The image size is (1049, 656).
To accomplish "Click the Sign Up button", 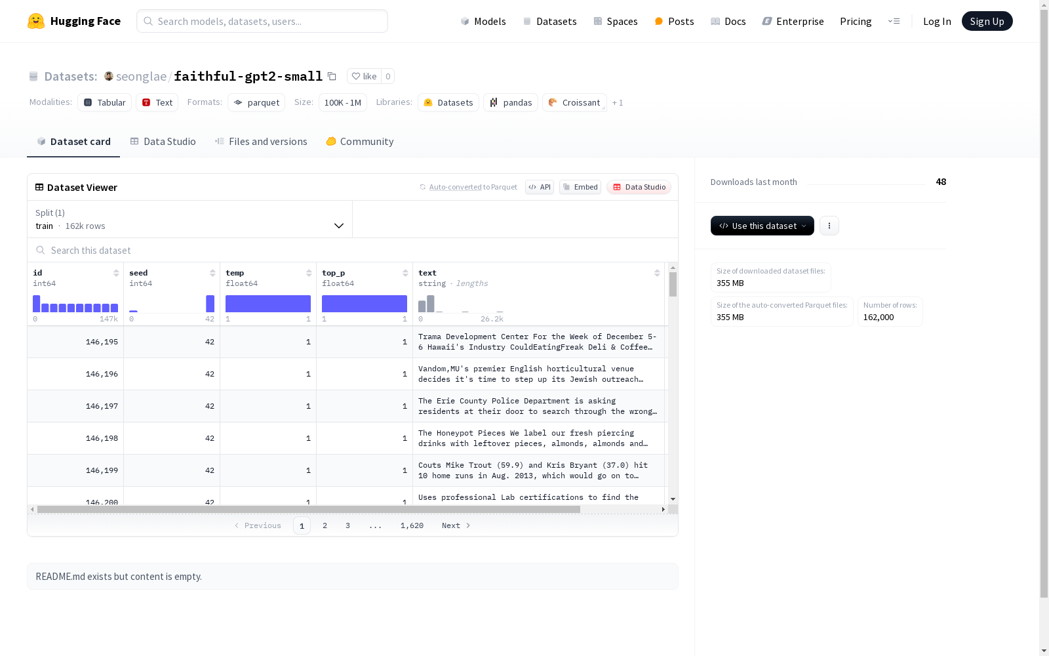I will [x=986, y=21].
